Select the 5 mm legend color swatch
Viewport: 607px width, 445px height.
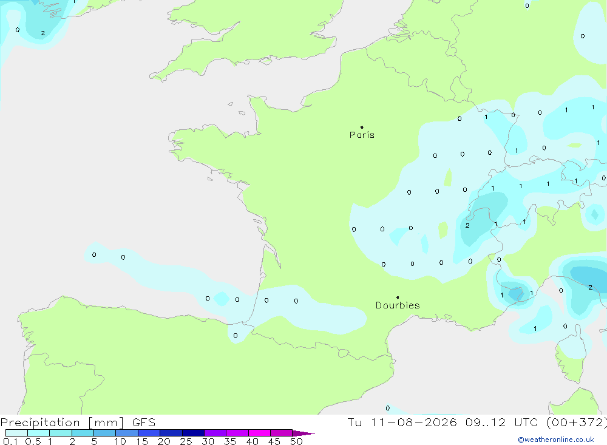(104, 433)
